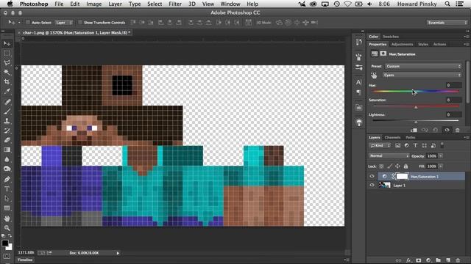Open the Essentials workspace dropdown
This screenshot has height=264, width=471.
pos(447,23)
